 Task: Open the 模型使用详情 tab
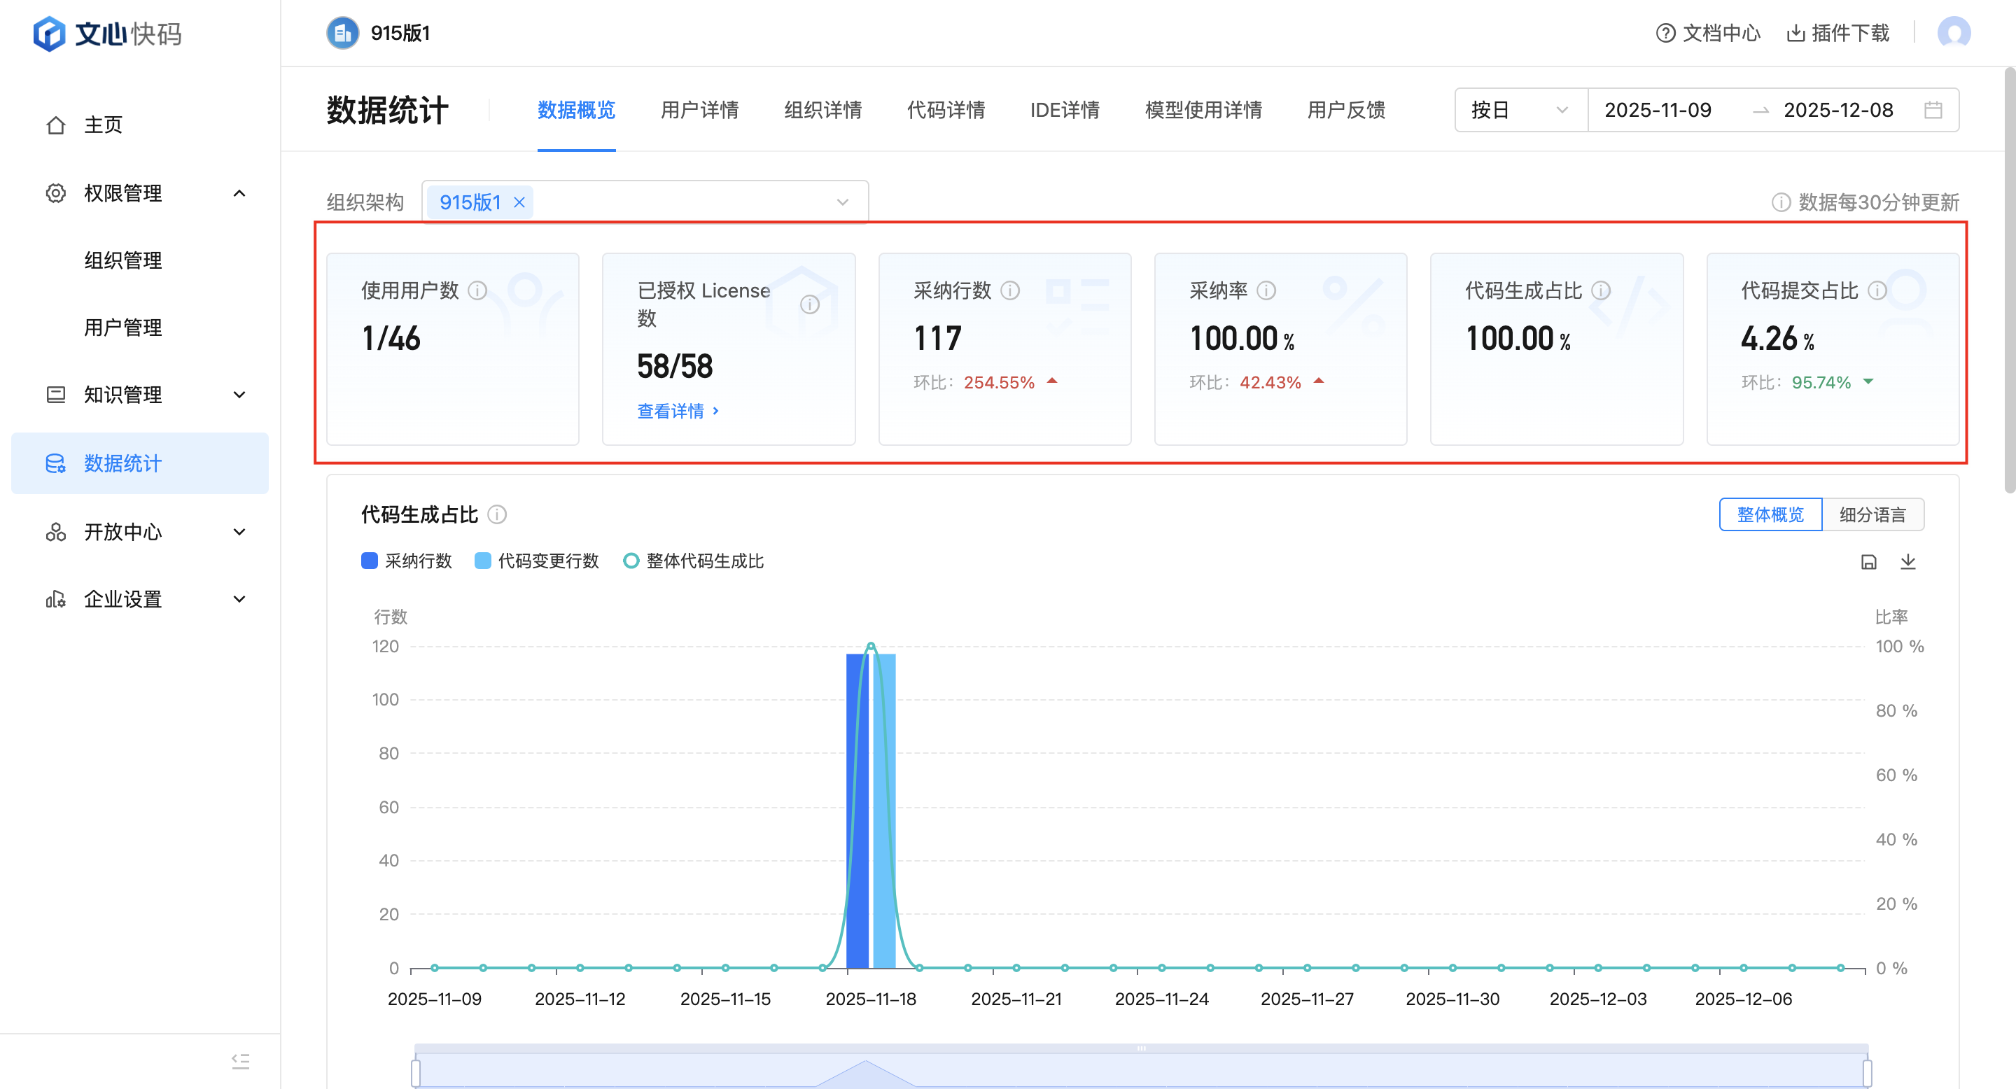tap(1203, 111)
